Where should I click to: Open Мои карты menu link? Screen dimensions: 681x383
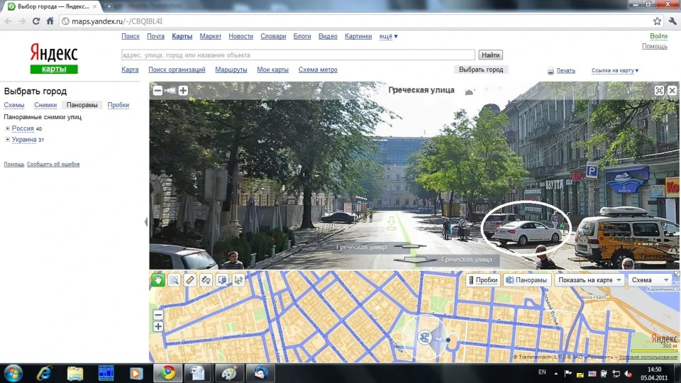pyautogui.click(x=272, y=70)
